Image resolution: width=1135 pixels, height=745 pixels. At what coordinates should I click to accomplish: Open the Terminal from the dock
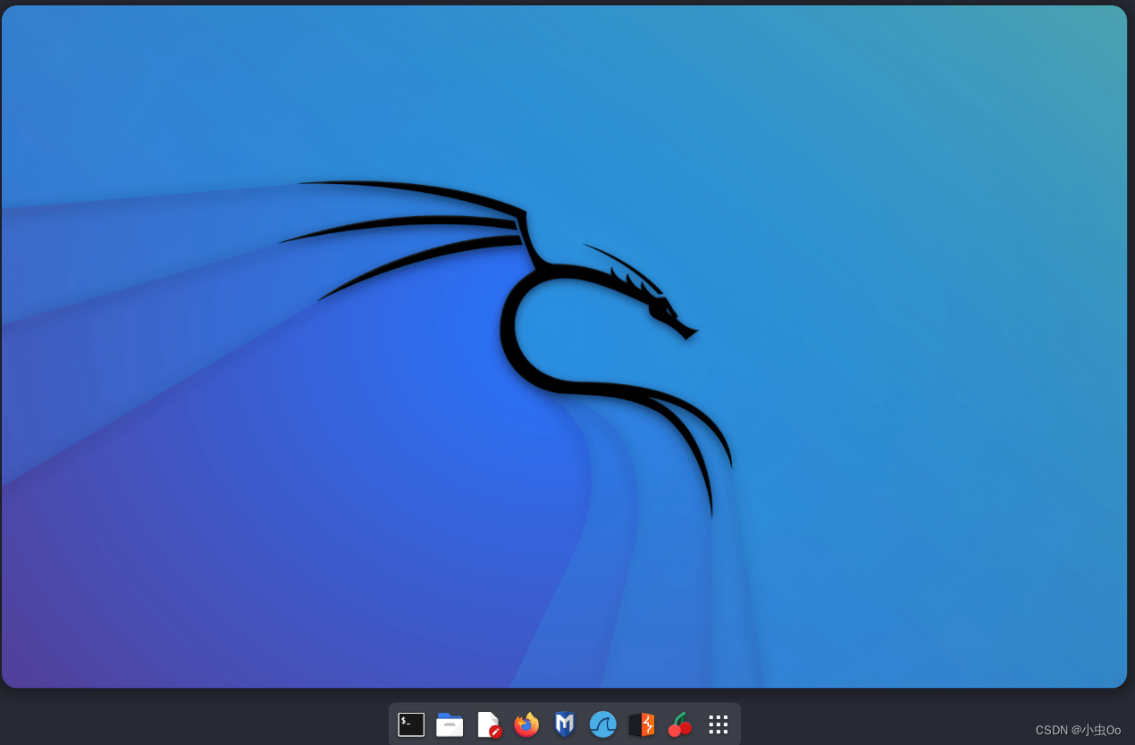[411, 724]
